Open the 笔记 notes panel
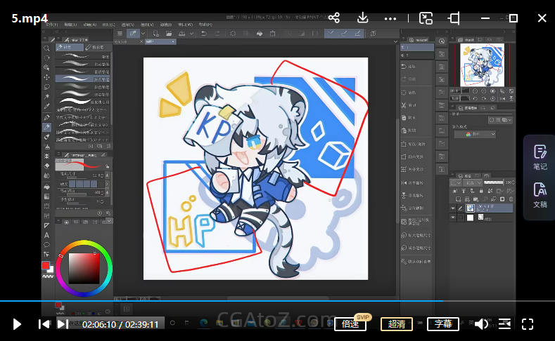The height and width of the screenshot is (341, 555). pyautogui.click(x=540, y=157)
